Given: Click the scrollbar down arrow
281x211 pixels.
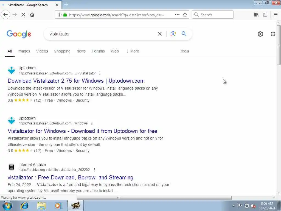Looking at the screenshot, I should point(279,193).
